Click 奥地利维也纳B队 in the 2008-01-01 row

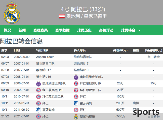pyautogui.click(x=92, y=77)
